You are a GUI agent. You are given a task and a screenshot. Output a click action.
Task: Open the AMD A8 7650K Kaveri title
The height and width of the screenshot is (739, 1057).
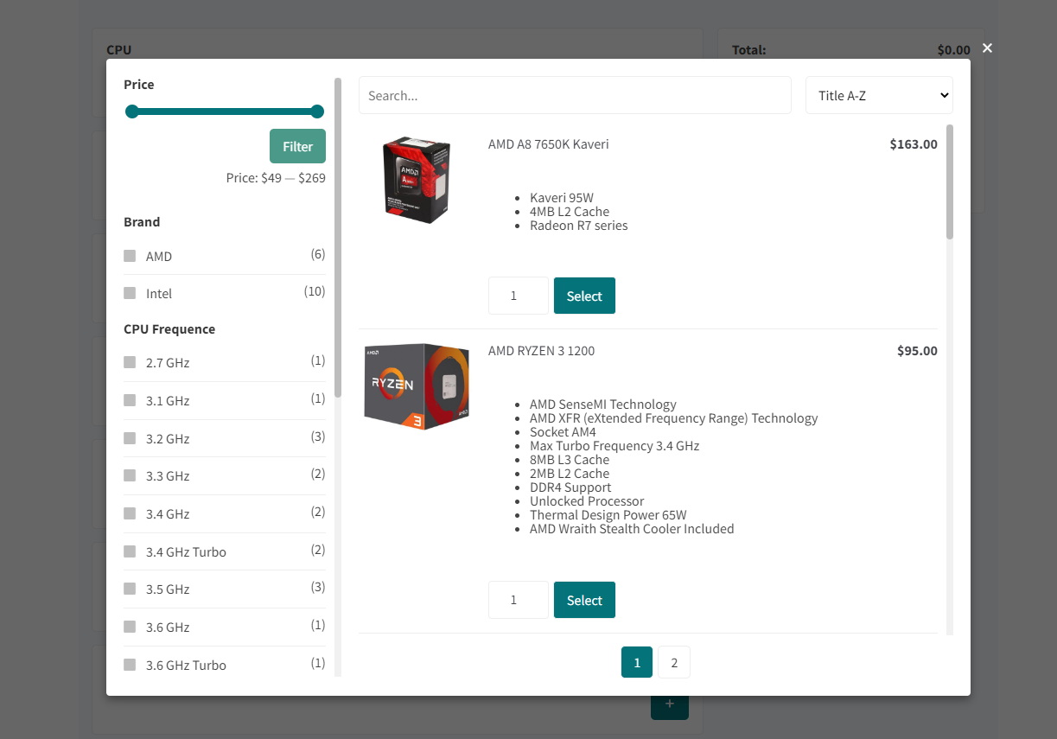coord(548,144)
